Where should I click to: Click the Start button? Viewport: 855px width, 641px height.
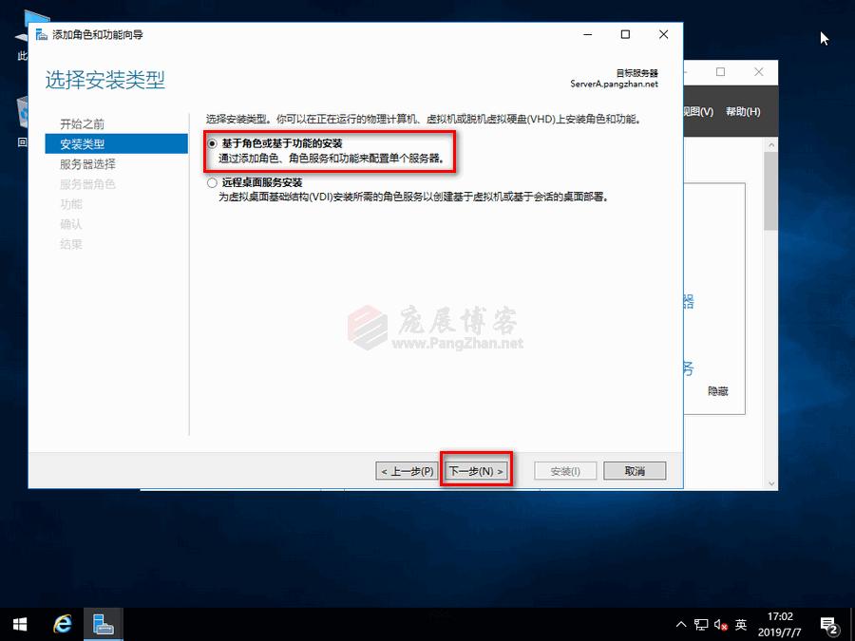pyautogui.click(x=18, y=624)
